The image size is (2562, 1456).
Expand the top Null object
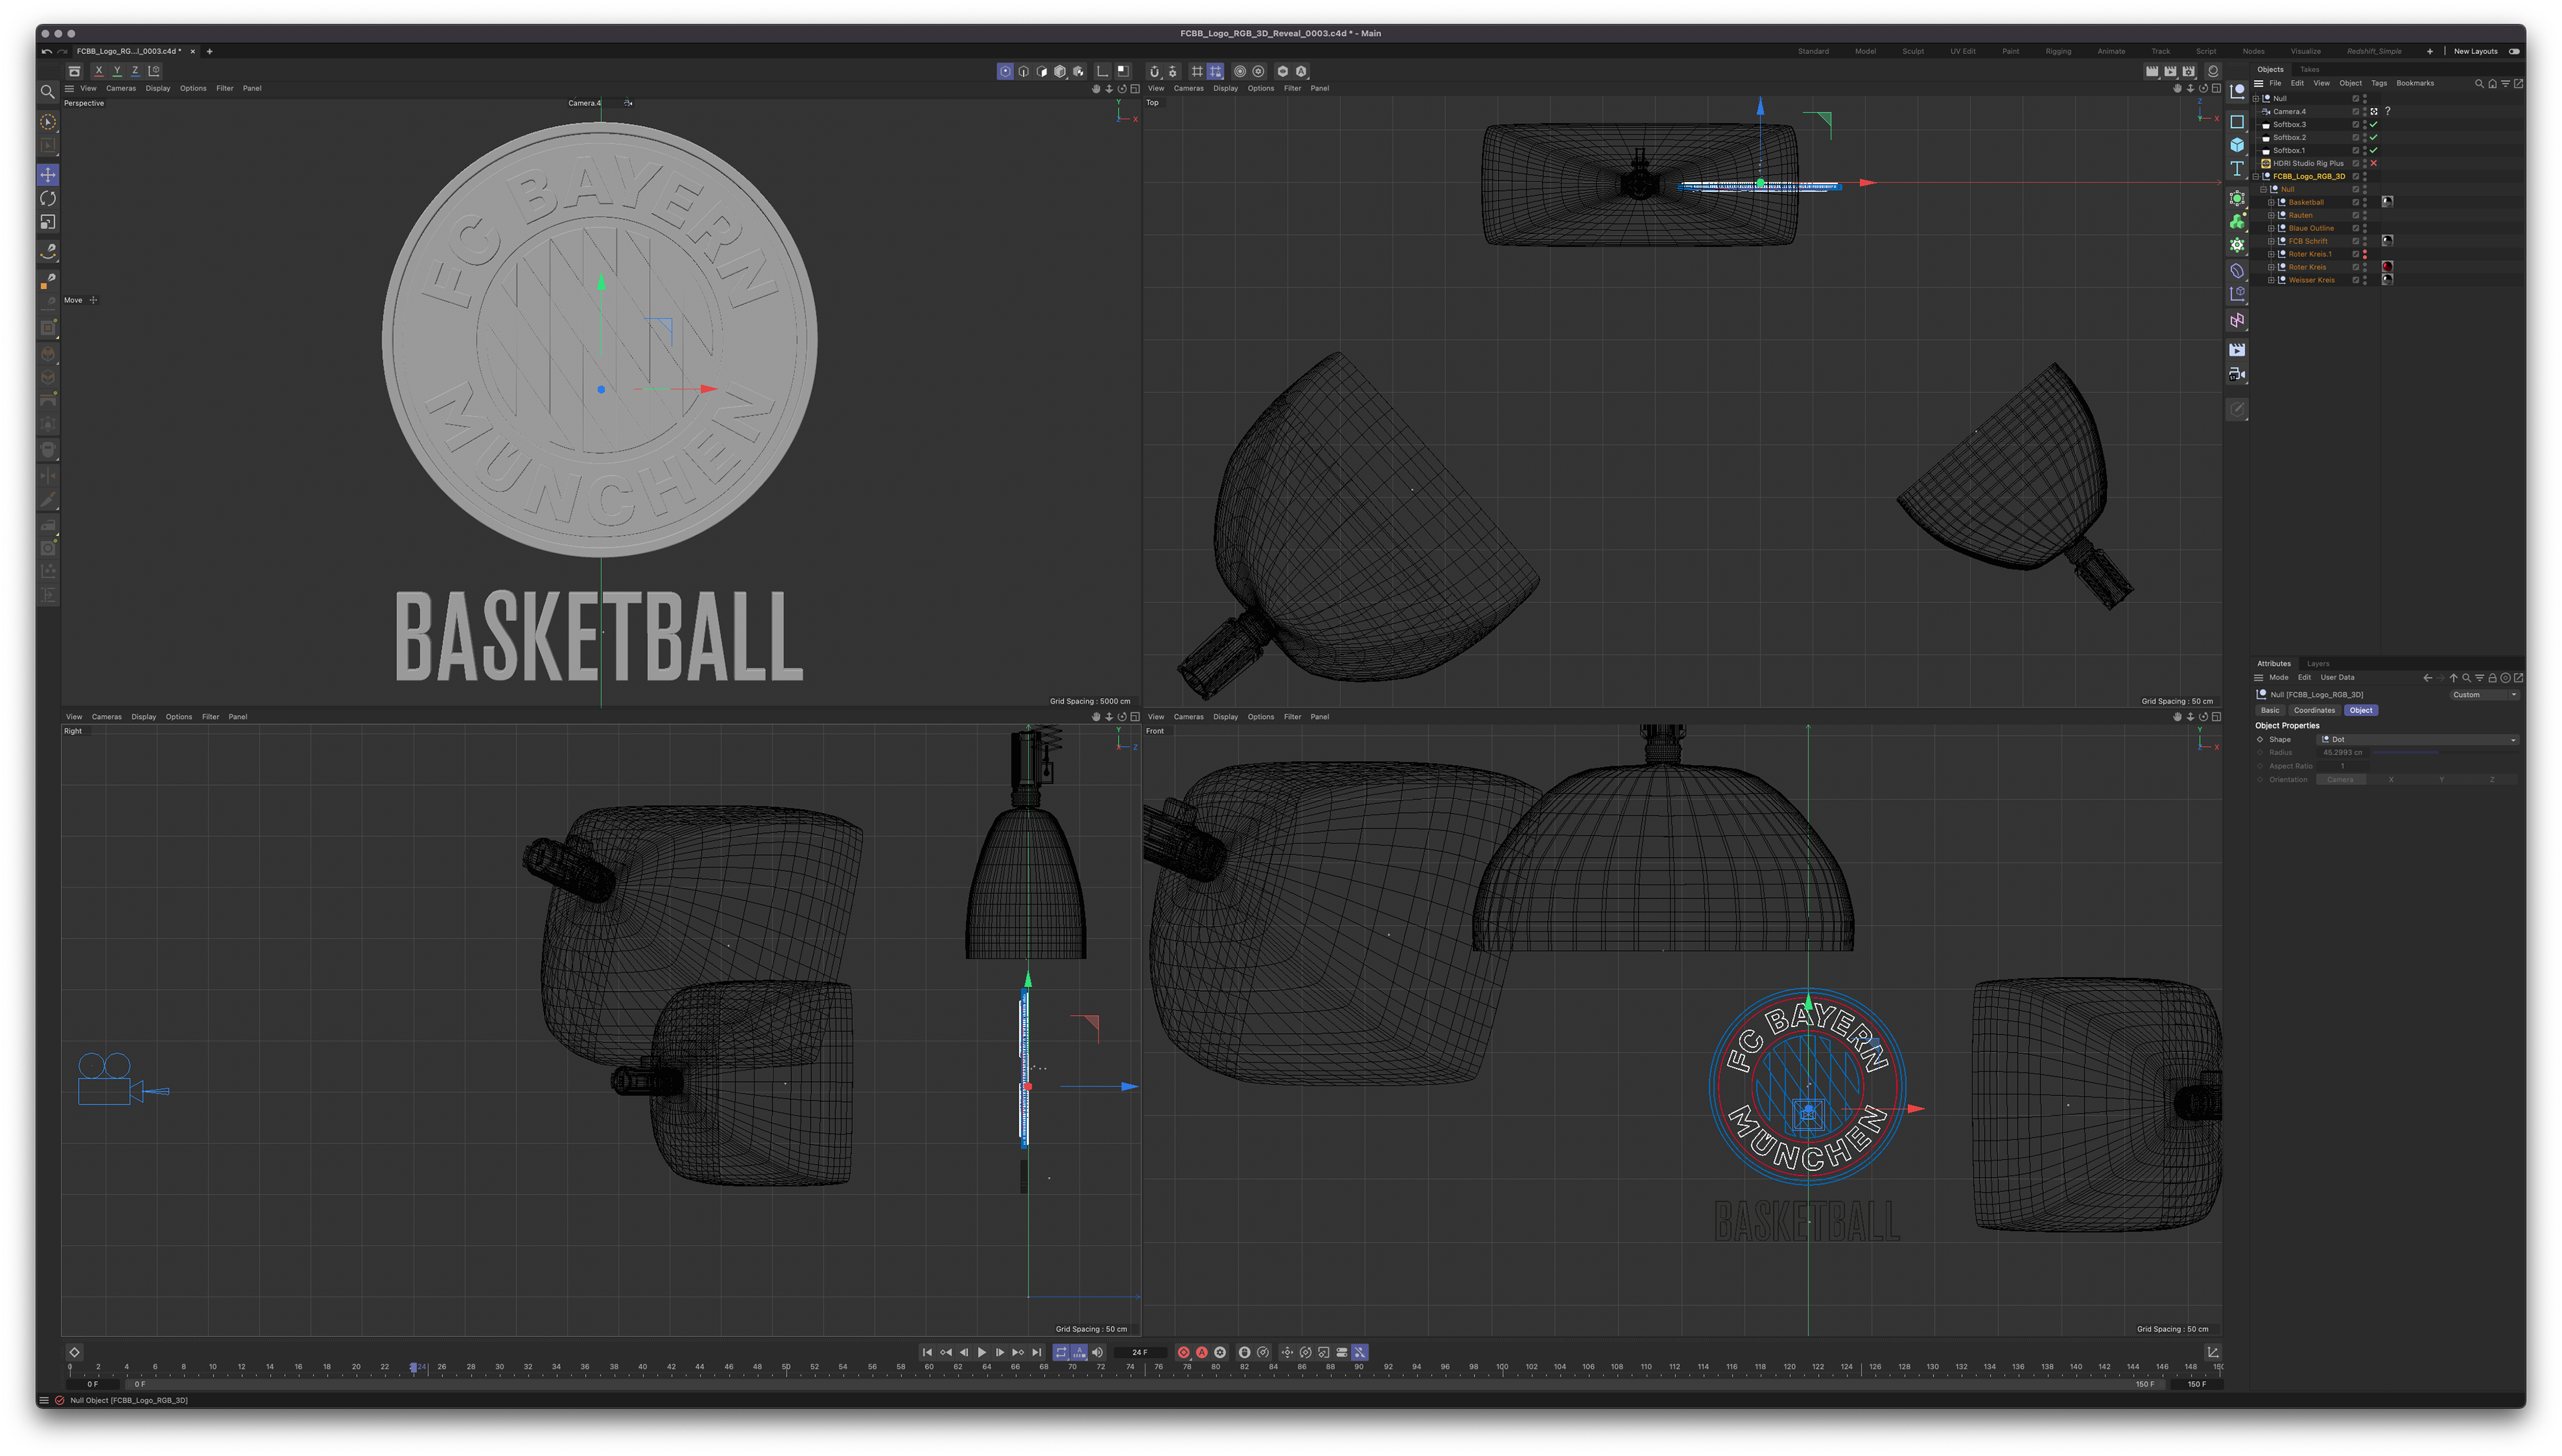click(x=2256, y=98)
